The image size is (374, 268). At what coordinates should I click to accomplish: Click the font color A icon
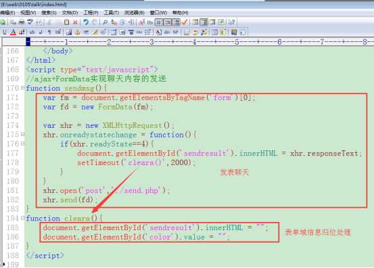[13, 32]
